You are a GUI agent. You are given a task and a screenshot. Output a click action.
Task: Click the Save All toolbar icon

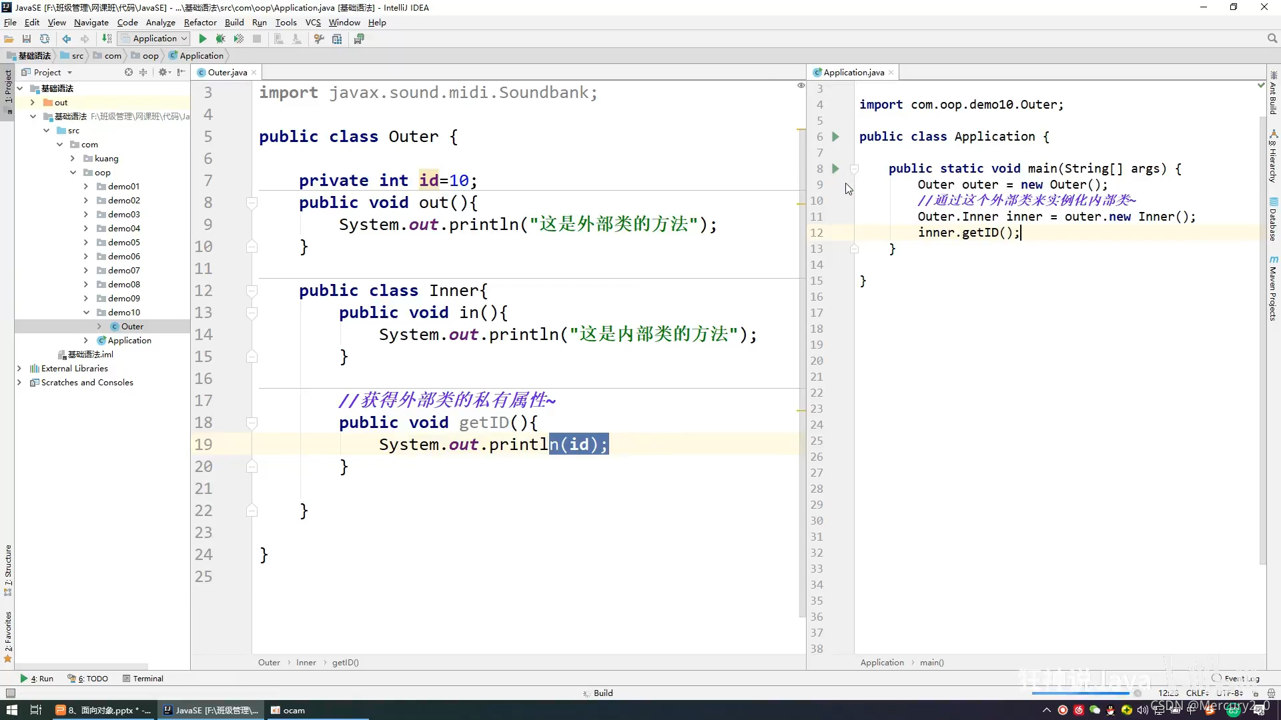click(x=27, y=39)
